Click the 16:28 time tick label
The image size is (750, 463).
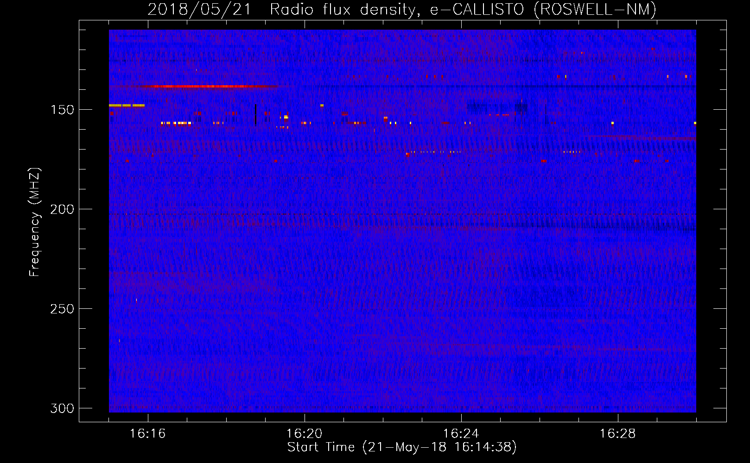click(617, 433)
